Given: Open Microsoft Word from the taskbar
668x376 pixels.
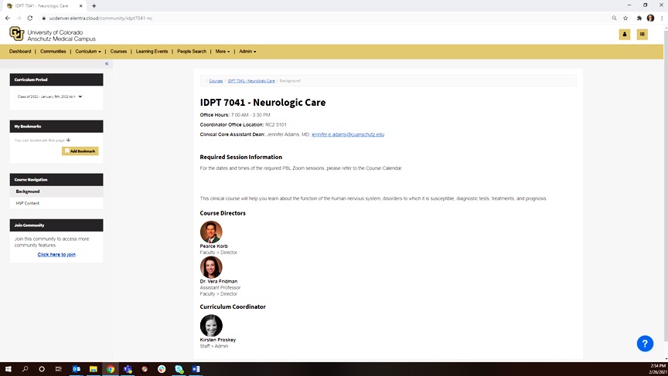Looking at the screenshot, I should point(196,369).
